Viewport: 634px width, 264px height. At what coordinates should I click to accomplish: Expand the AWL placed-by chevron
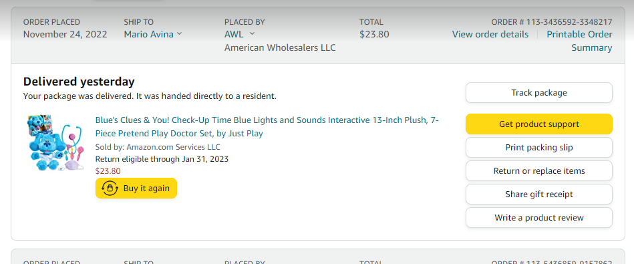[252, 34]
